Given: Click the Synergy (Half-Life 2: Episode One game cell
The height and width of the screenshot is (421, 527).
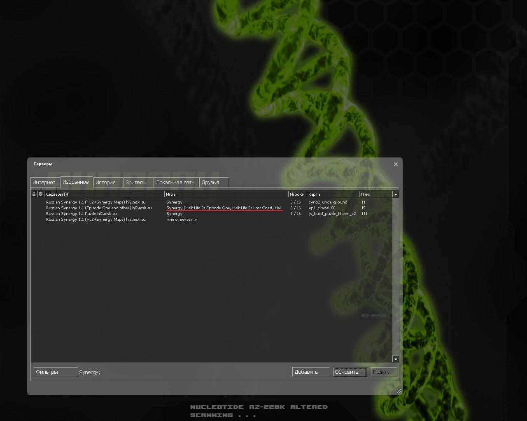Looking at the screenshot, I should tap(224, 208).
